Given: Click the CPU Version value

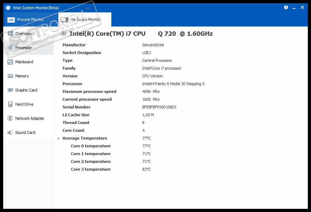Looking at the screenshot, I should pyautogui.click(x=152, y=76).
